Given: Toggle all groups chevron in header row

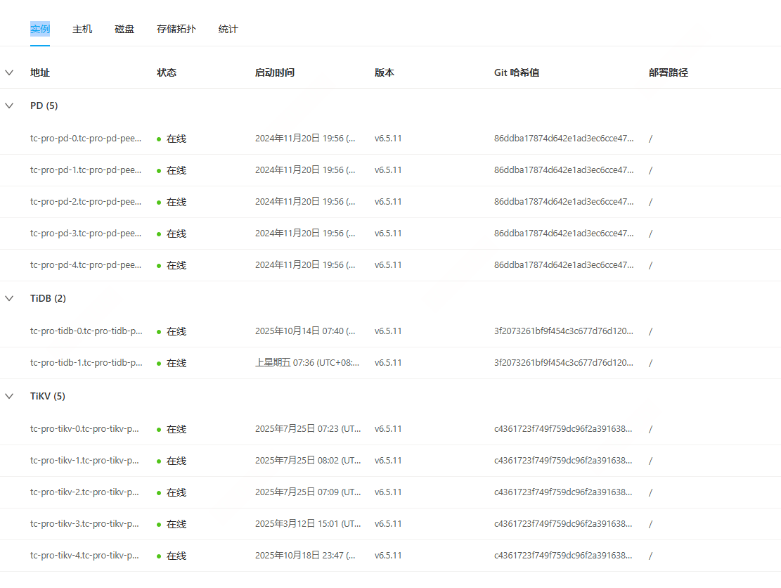Looking at the screenshot, I should [x=9, y=72].
